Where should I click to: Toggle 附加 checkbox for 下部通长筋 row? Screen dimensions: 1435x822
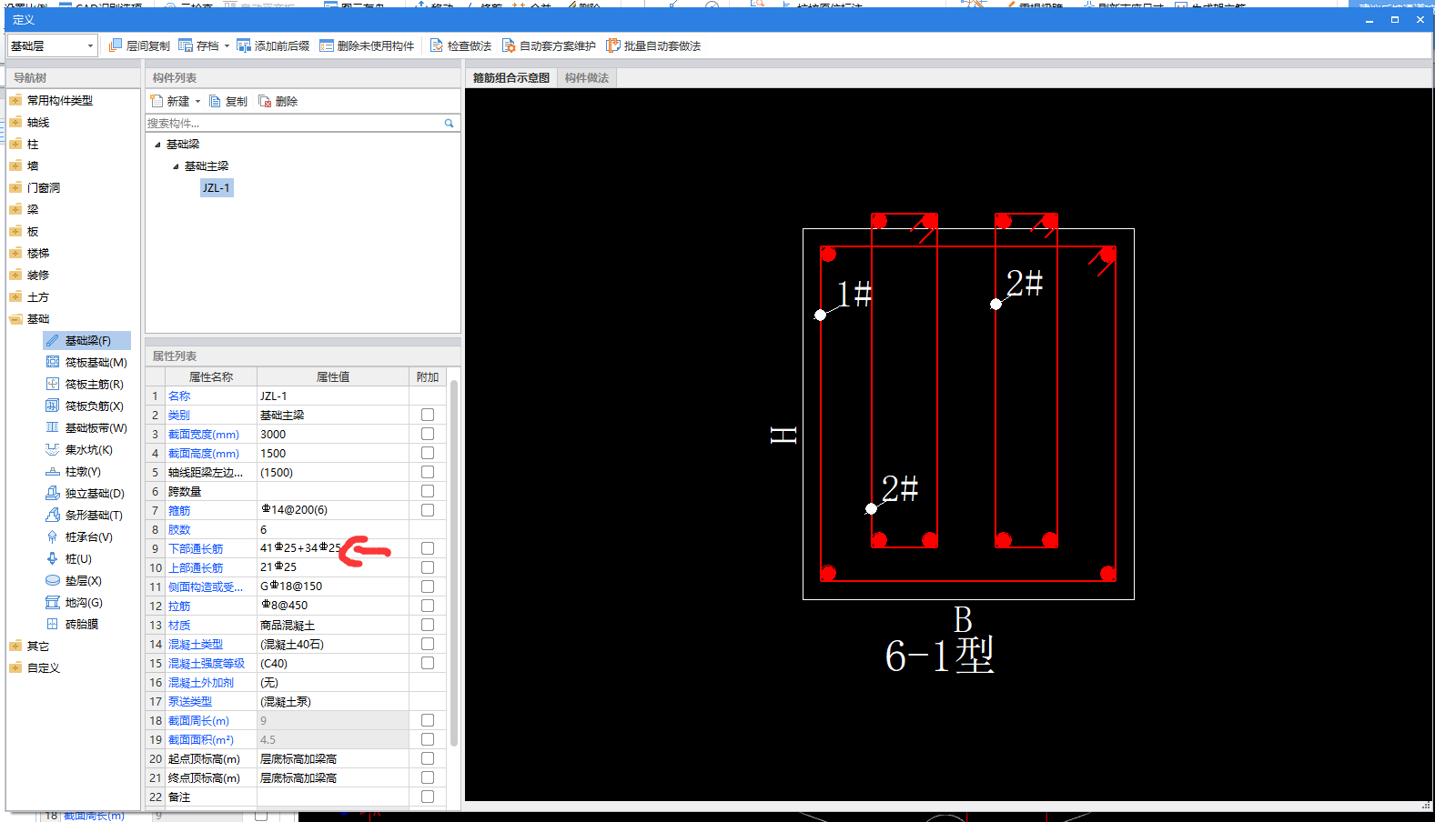(428, 548)
